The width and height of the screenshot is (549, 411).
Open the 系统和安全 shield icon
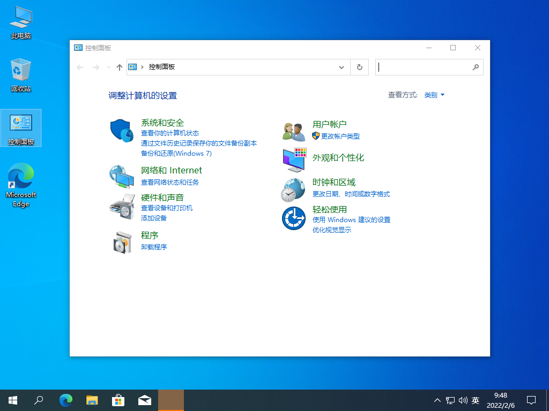click(121, 130)
